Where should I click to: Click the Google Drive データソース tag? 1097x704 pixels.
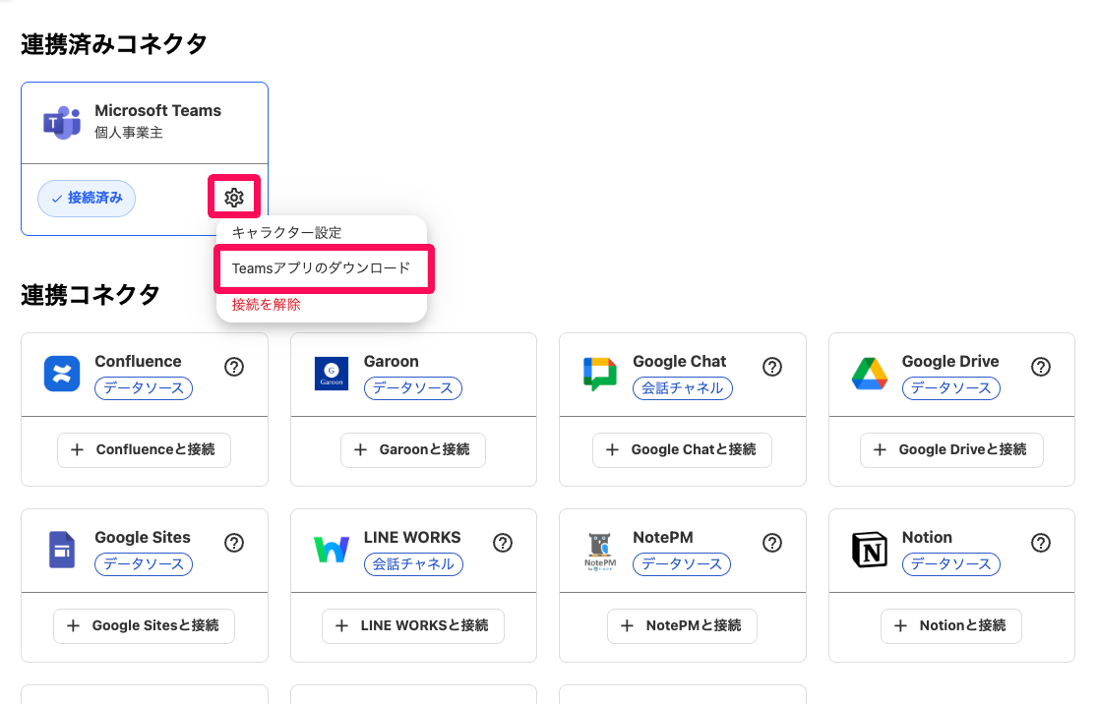pyautogui.click(x=950, y=388)
